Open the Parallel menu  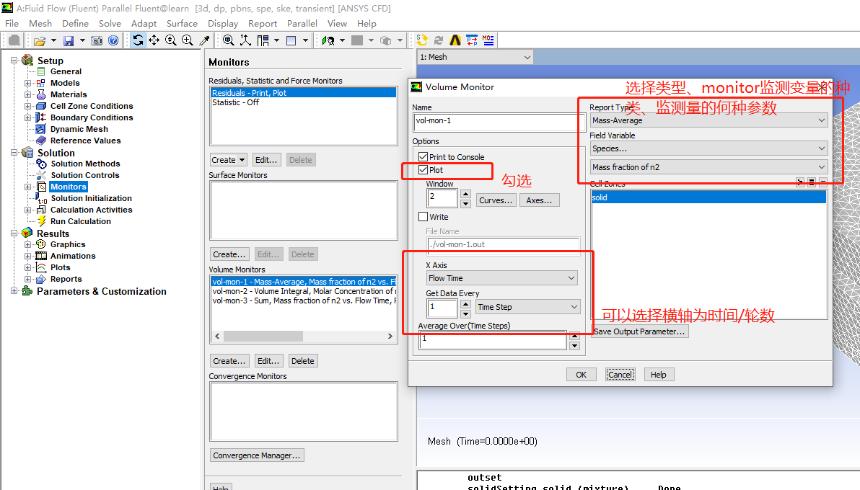coord(302,24)
